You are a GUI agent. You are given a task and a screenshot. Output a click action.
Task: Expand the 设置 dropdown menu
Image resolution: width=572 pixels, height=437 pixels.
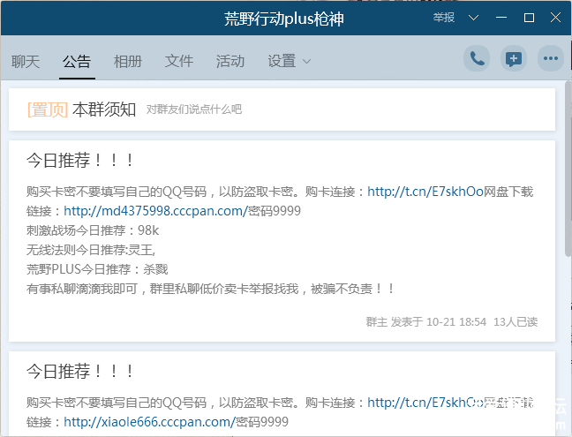pos(290,61)
